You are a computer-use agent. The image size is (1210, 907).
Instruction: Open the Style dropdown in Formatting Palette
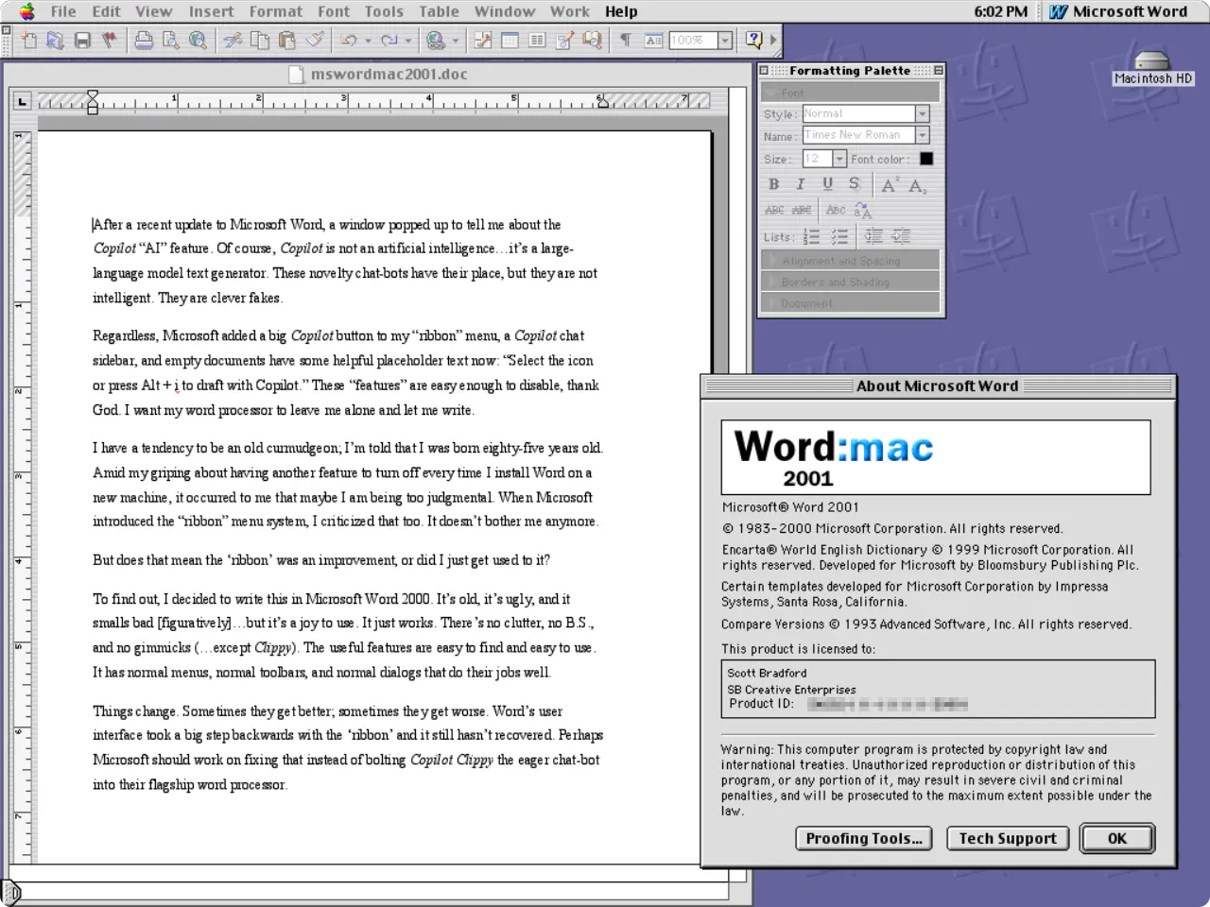click(923, 114)
